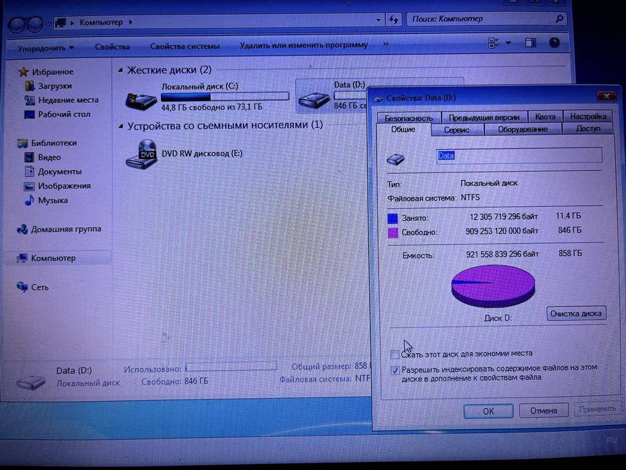The height and width of the screenshot is (470, 626).
Task: Click the Back navigation arrow button
Action: pos(17,25)
